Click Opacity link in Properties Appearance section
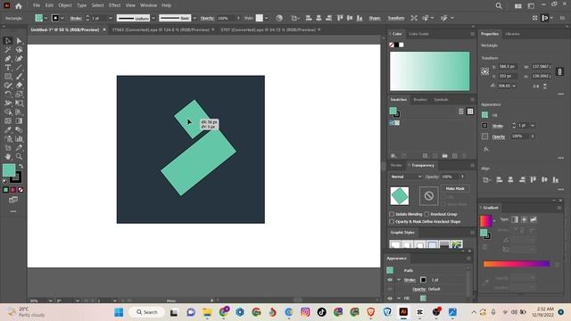 point(499,136)
